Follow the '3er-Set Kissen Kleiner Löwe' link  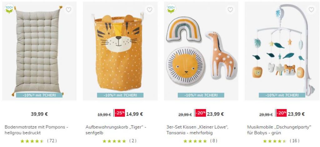coord(197,130)
